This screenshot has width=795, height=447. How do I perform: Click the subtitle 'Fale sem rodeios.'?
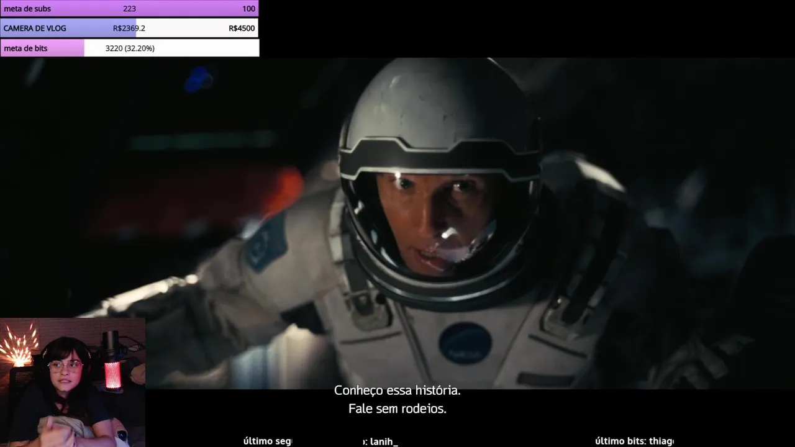(397, 409)
